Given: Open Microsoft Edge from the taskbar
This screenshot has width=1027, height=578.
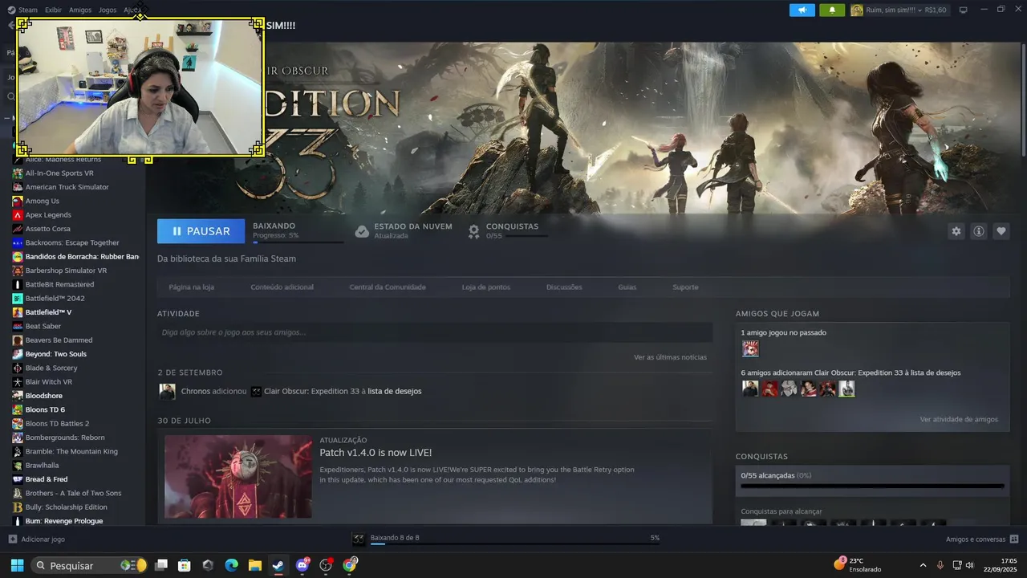Looking at the screenshot, I should pyautogui.click(x=231, y=565).
